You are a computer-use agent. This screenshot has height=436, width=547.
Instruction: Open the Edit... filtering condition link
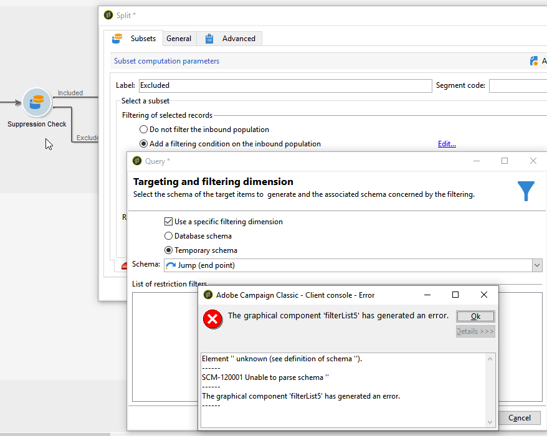(447, 144)
